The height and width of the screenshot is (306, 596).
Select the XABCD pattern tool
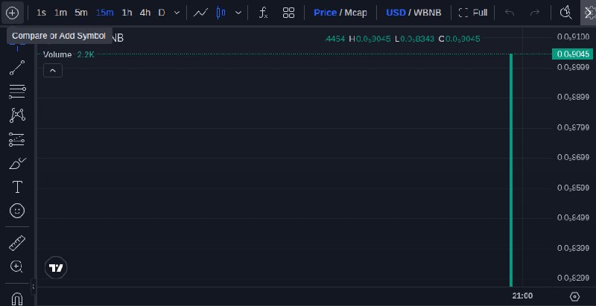pos(17,115)
